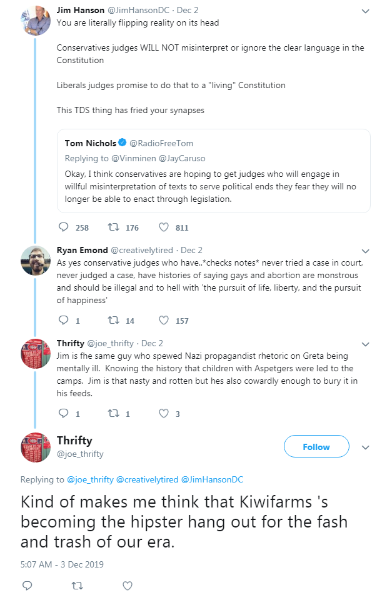
Task: Retweet Jim Hanson's tweet with 176 retweets
Action: pos(113,227)
